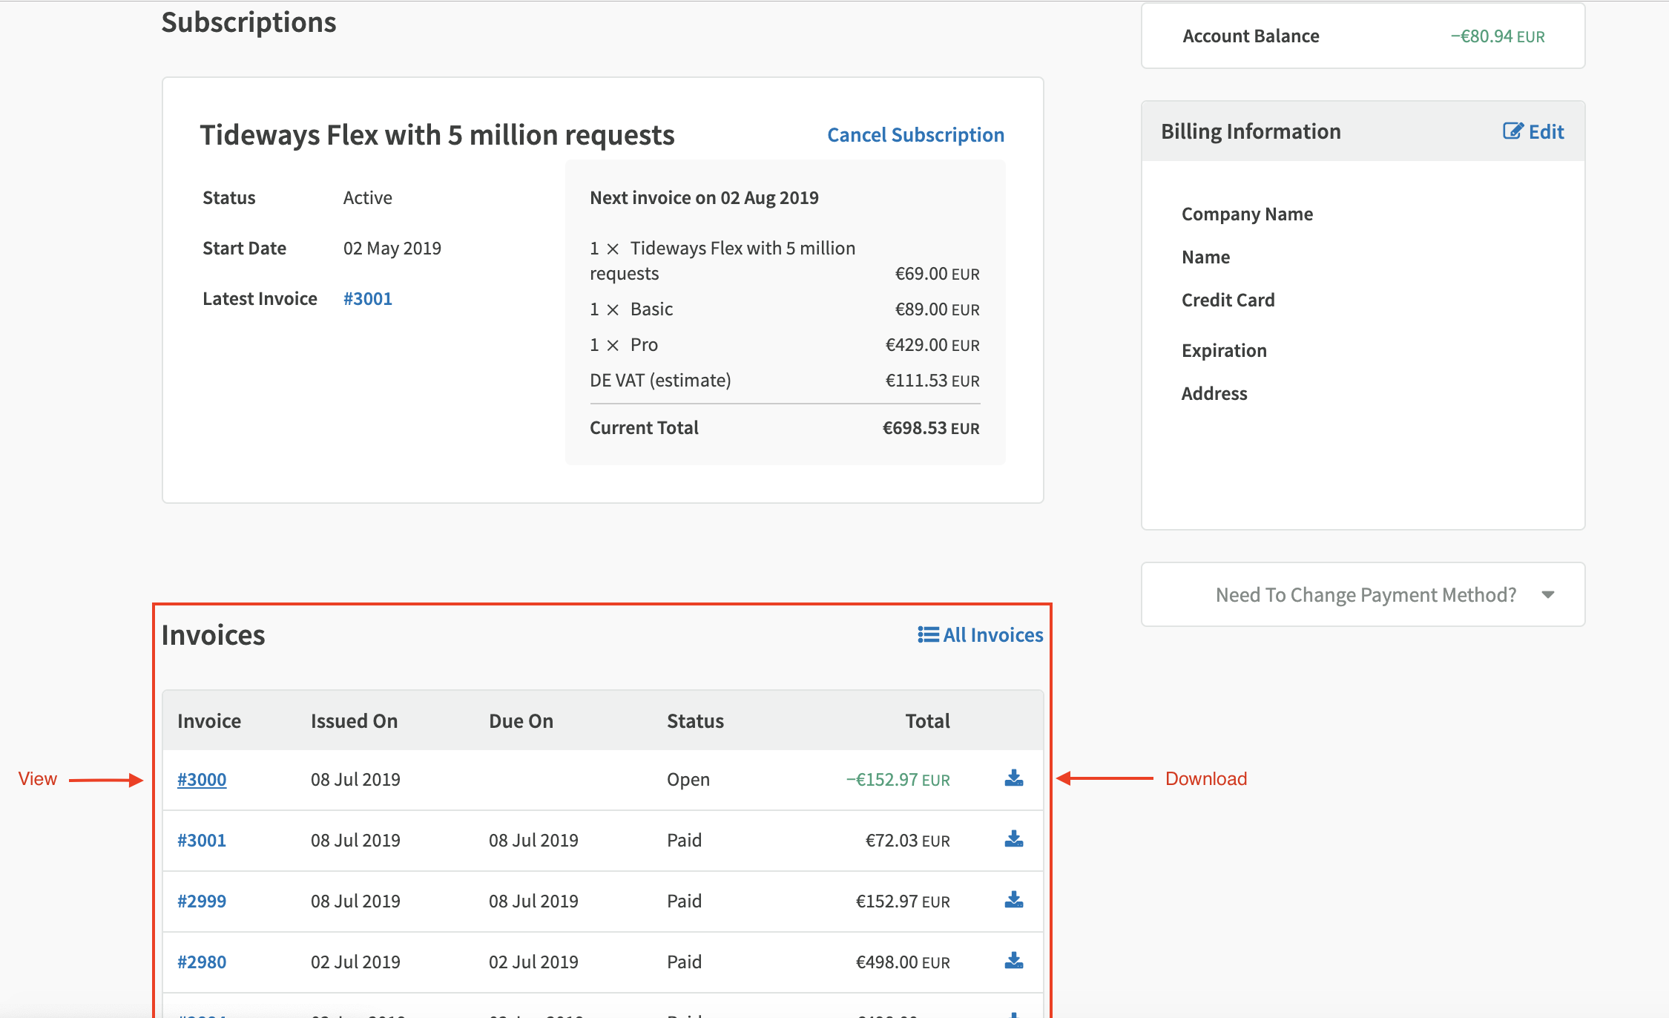Click the Total column header
Image resolution: width=1669 pixels, height=1018 pixels.
[x=928, y=720]
